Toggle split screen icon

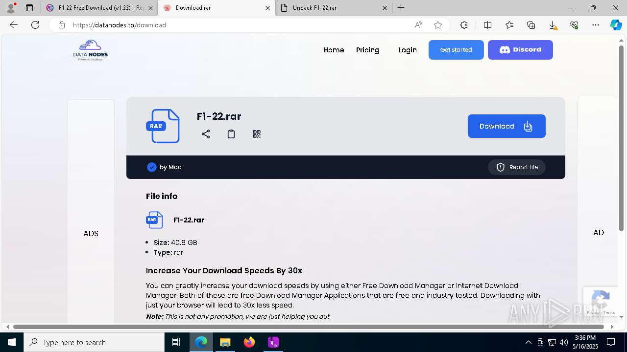pos(487,25)
